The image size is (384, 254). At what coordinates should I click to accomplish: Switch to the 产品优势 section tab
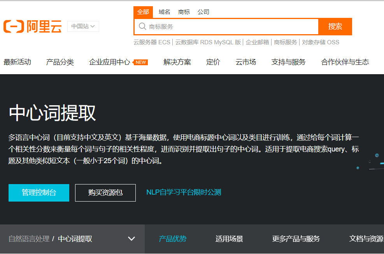pos(172,239)
